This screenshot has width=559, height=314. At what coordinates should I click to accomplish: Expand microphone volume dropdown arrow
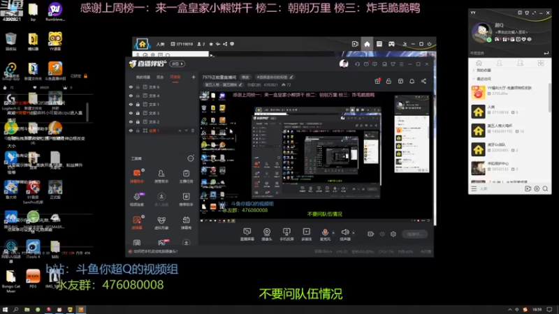(333, 233)
